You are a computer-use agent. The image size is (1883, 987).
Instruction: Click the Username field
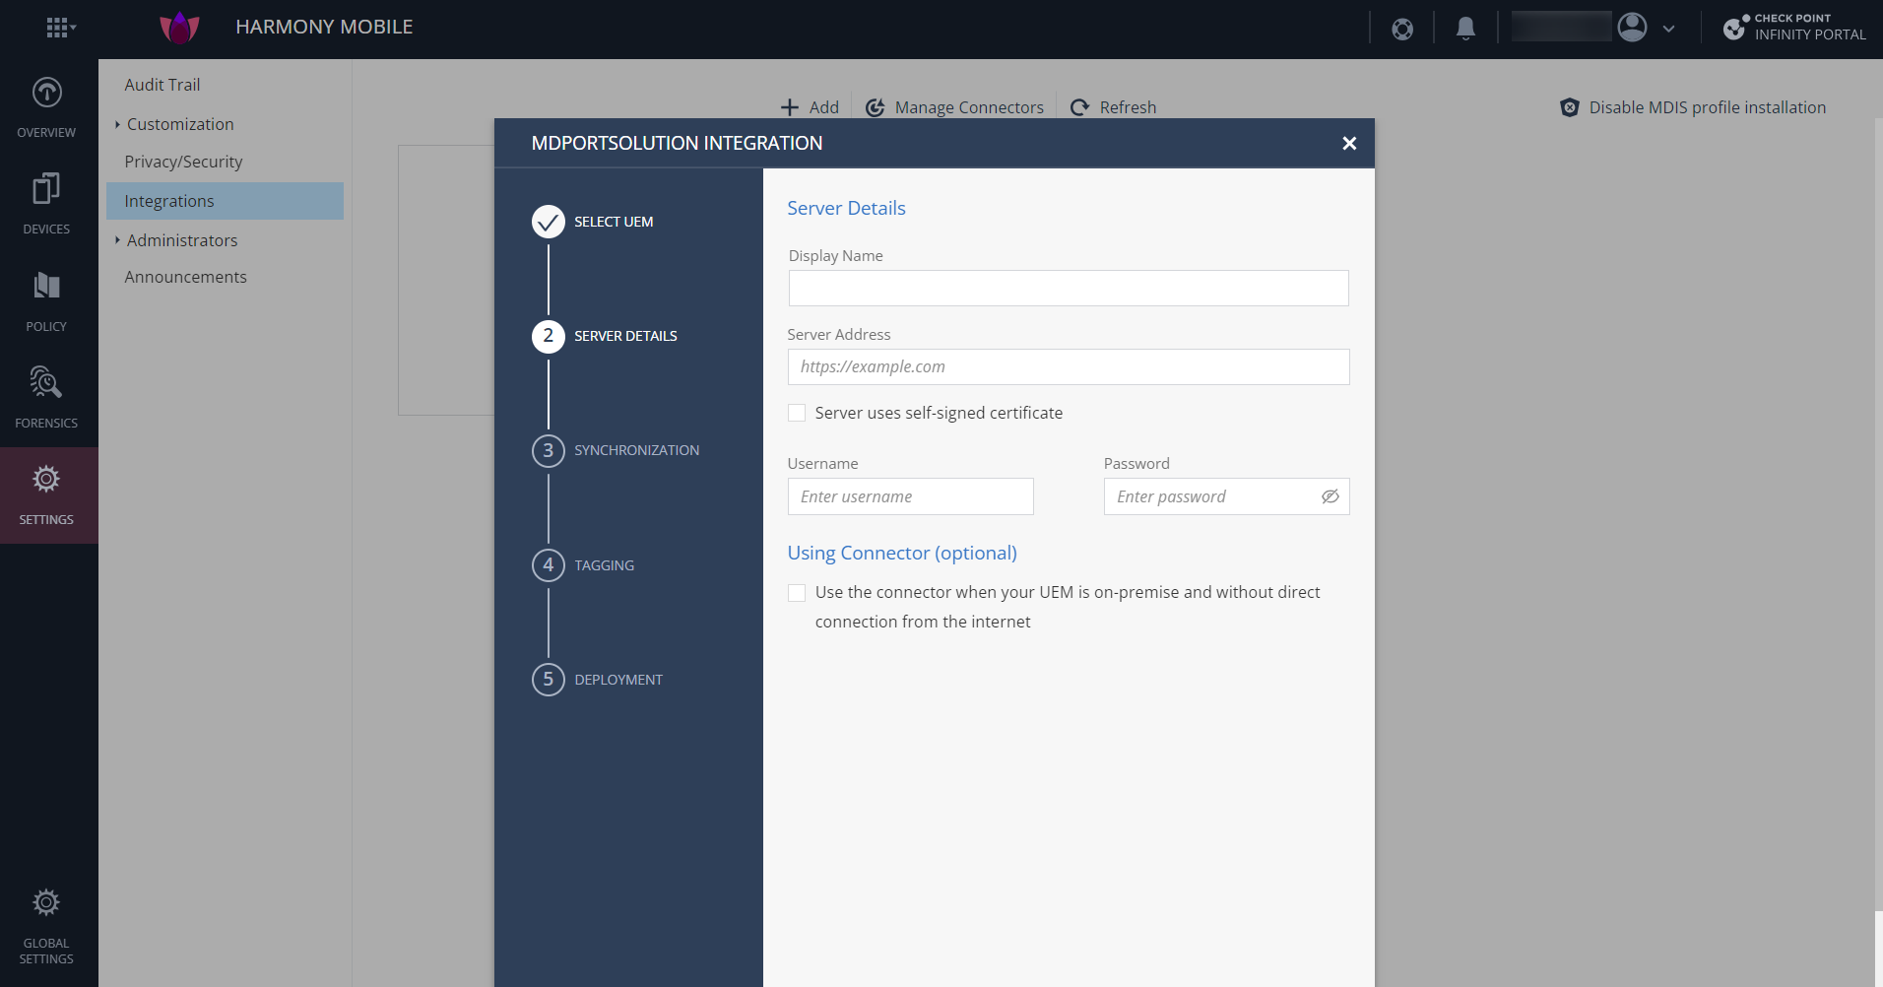point(911,496)
